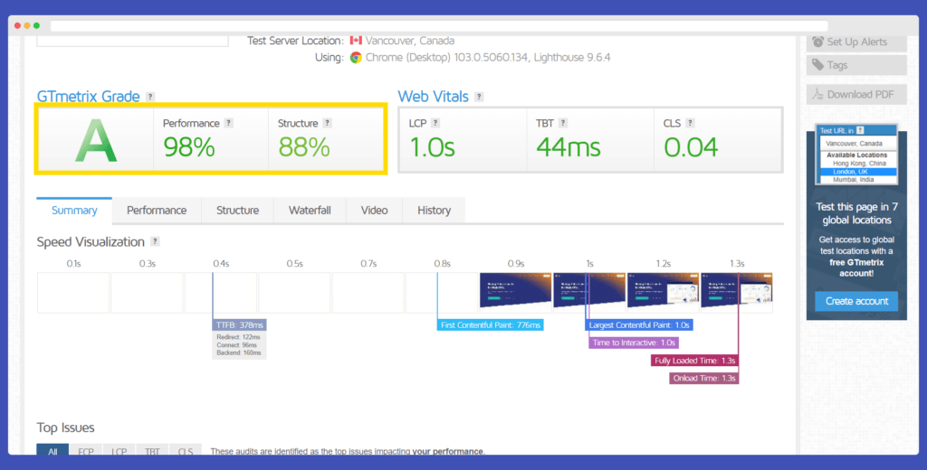This screenshot has height=470, width=927.
Task: Click the 1.2s filmstrip thumbnail
Action: (663, 292)
